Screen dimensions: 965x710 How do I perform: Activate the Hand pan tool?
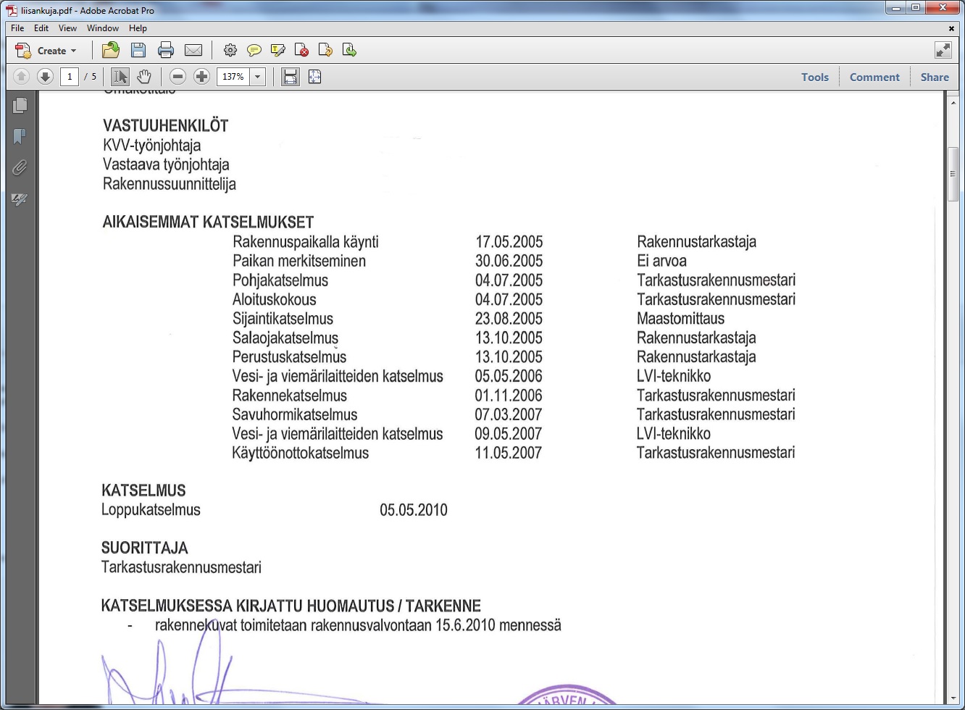(x=144, y=77)
